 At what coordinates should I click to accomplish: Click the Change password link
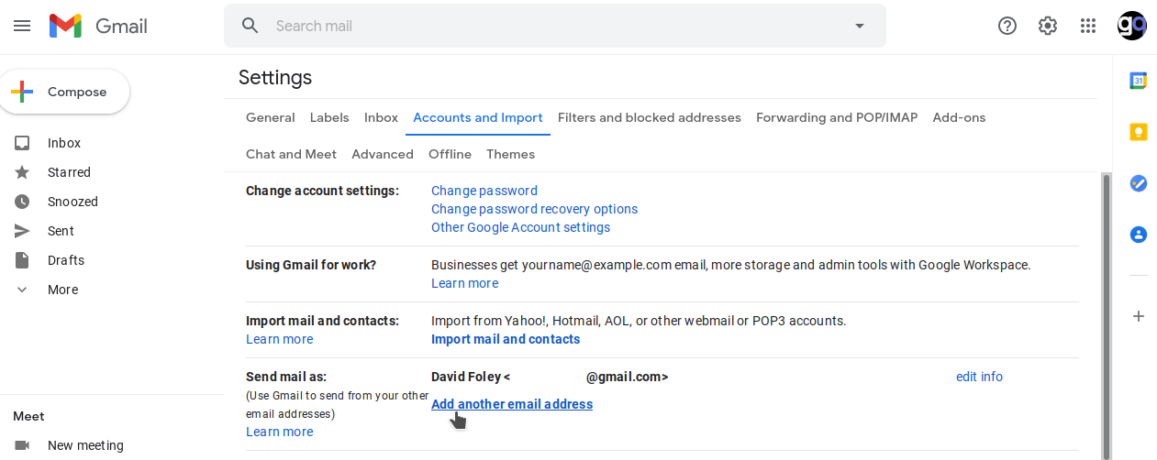pyautogui.click(x=484, y=191)
